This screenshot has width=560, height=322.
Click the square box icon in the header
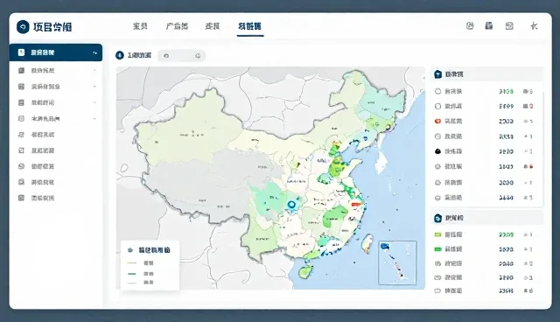coord(509,25)
